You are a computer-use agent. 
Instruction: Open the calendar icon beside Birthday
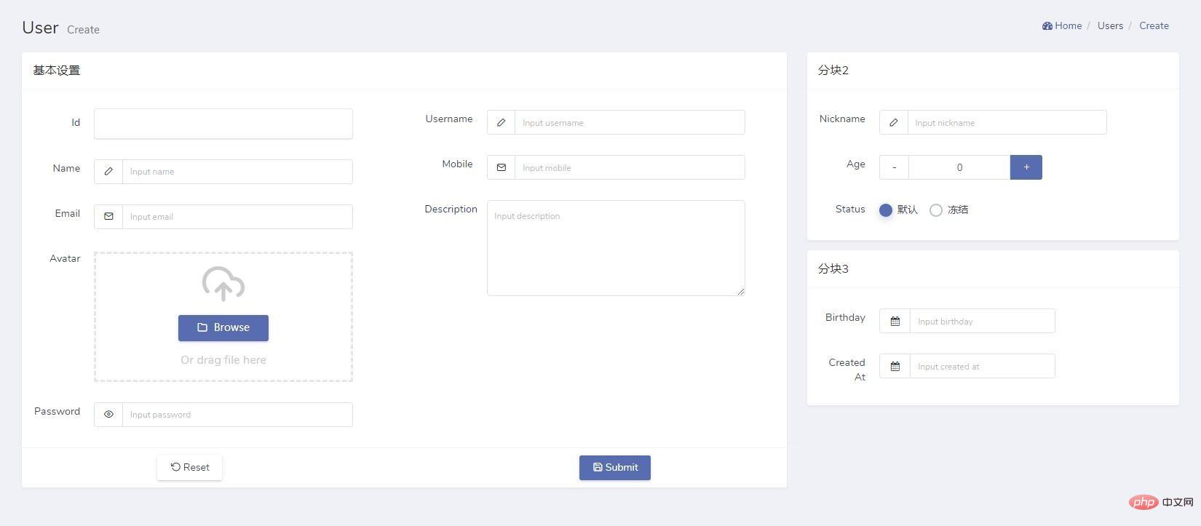895,320
